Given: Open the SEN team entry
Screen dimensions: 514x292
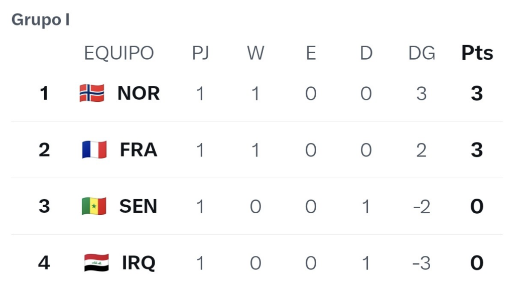Looking at the screenshot, I should [139, 206].
